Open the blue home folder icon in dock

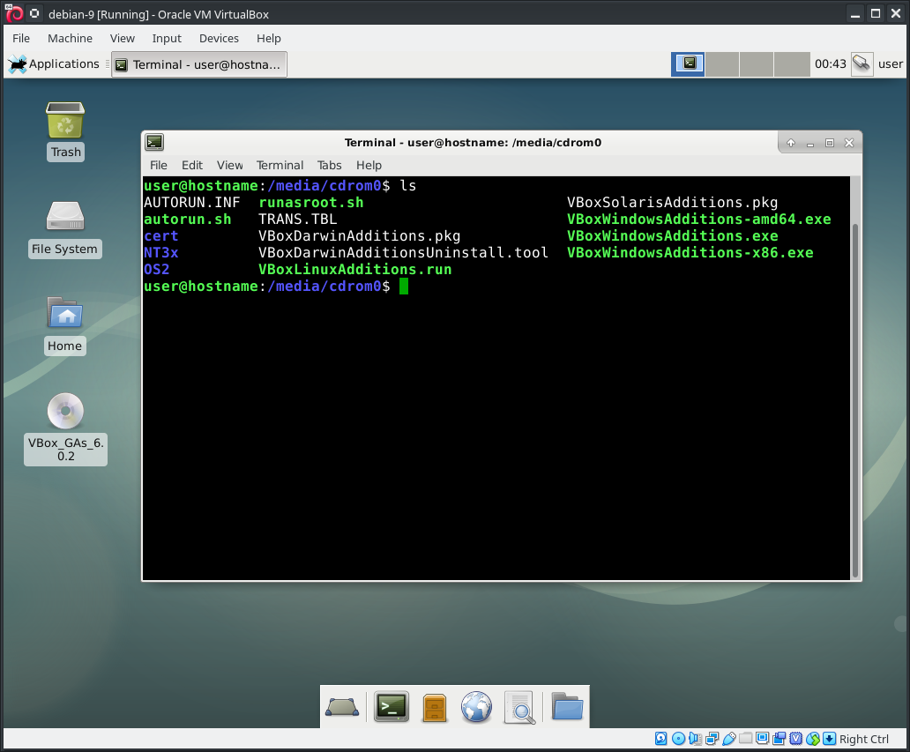[x=567, y=706]
